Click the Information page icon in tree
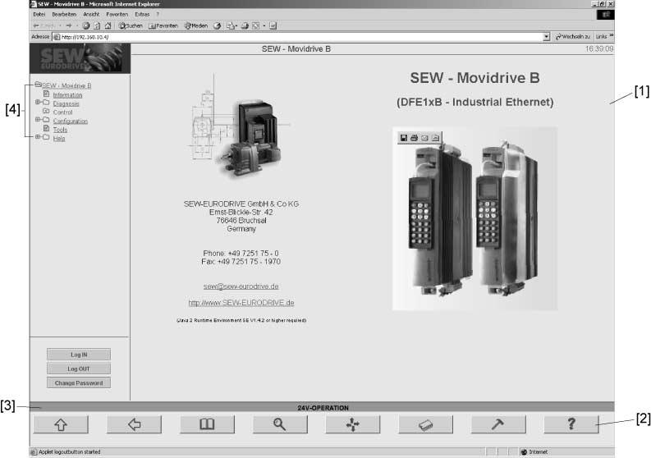 [46, 94]
